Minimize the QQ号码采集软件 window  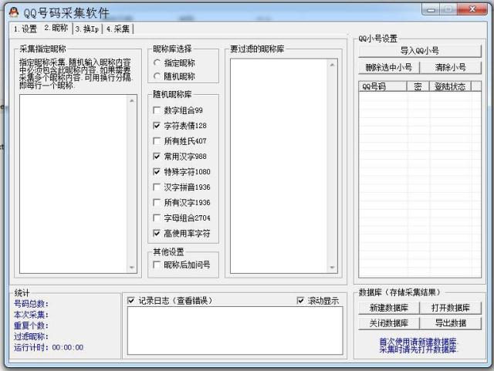click(x=431, y=10)
